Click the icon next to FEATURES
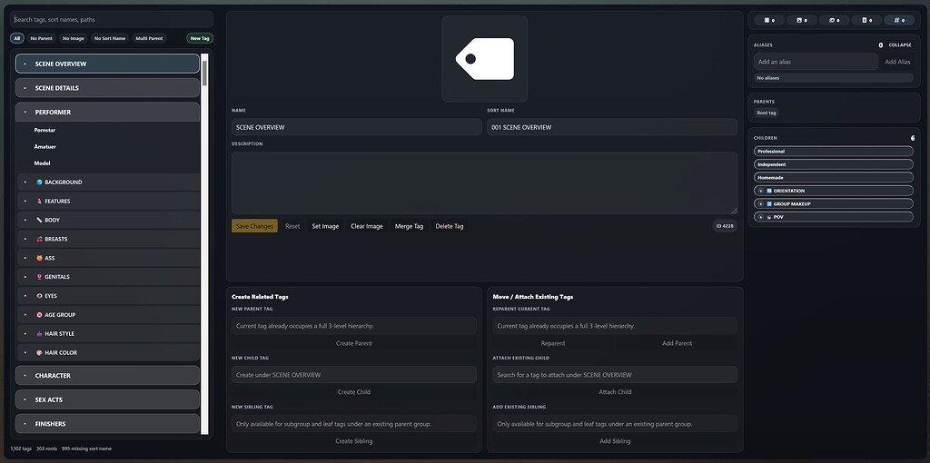The image size is (930, 463). point(39,201)
